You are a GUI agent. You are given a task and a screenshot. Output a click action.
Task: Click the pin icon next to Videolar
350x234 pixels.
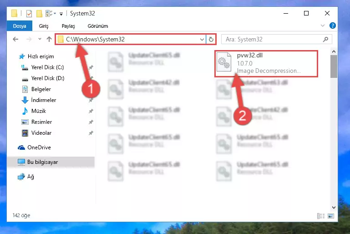pyautogui.click(x=91, y=133)
